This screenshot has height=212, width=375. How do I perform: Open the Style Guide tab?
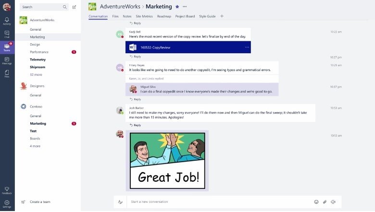207,16
